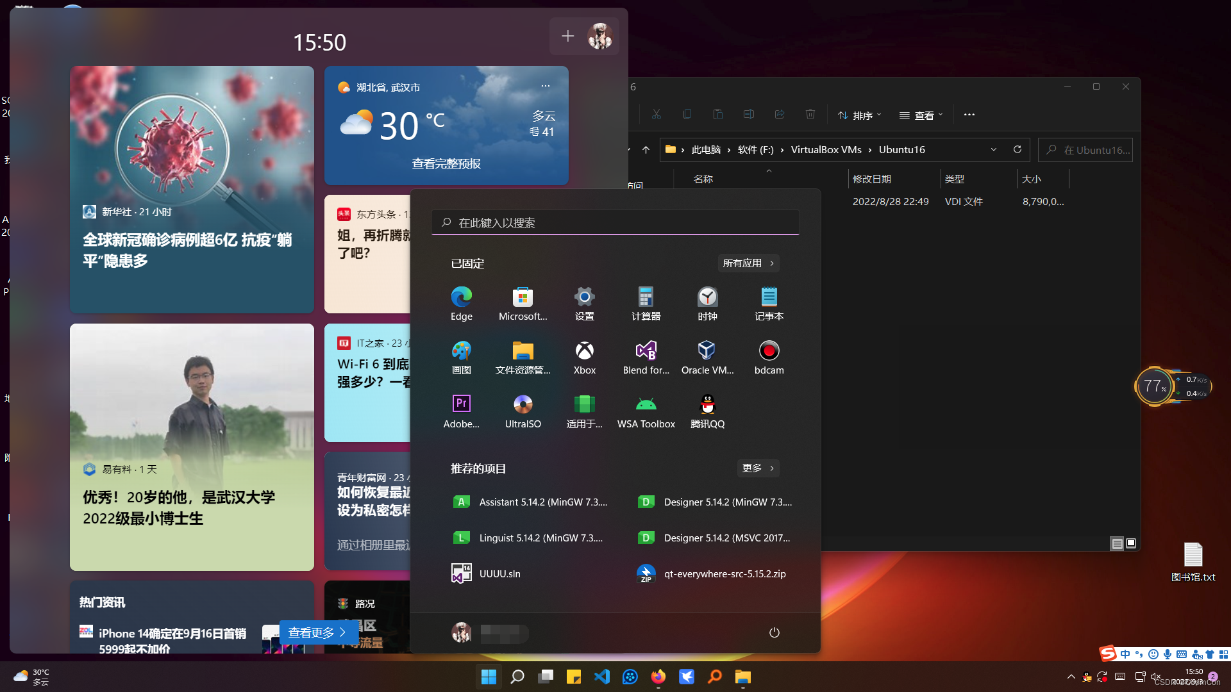Open Firefox from the taskbar

pyautogui.click(x=657, y=677)
